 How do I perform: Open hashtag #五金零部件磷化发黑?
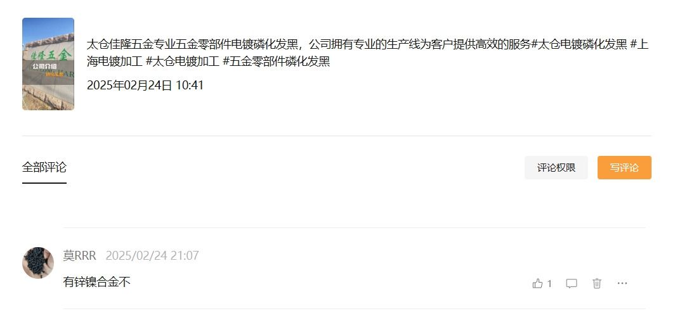pos(277,61)
